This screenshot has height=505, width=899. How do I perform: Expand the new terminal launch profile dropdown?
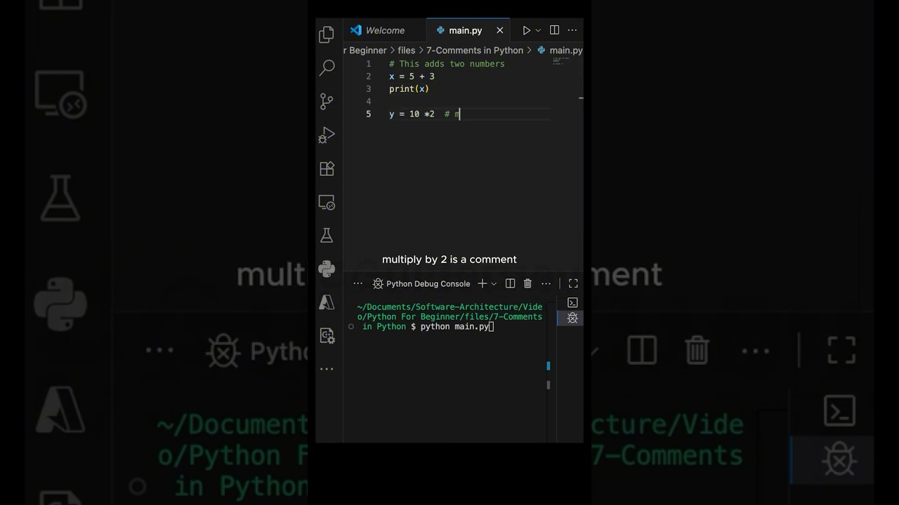click(494, 283)
